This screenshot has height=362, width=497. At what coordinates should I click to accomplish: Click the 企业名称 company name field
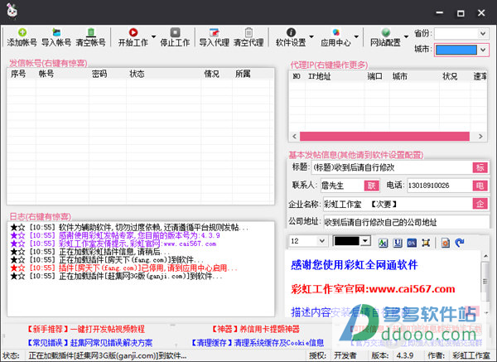tap(398, 204)
